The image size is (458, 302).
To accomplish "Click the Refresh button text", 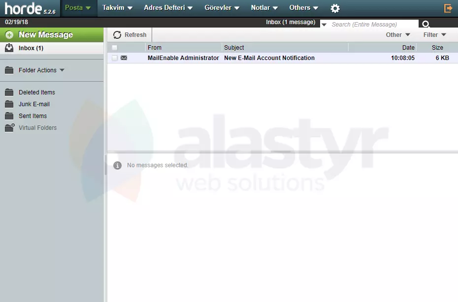I will 135,35.
